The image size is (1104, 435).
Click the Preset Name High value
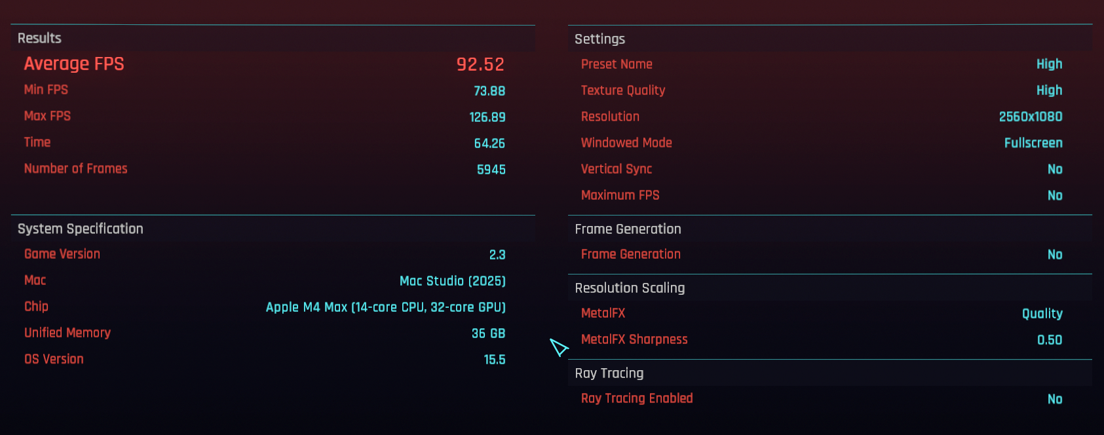coord(1048,64)
